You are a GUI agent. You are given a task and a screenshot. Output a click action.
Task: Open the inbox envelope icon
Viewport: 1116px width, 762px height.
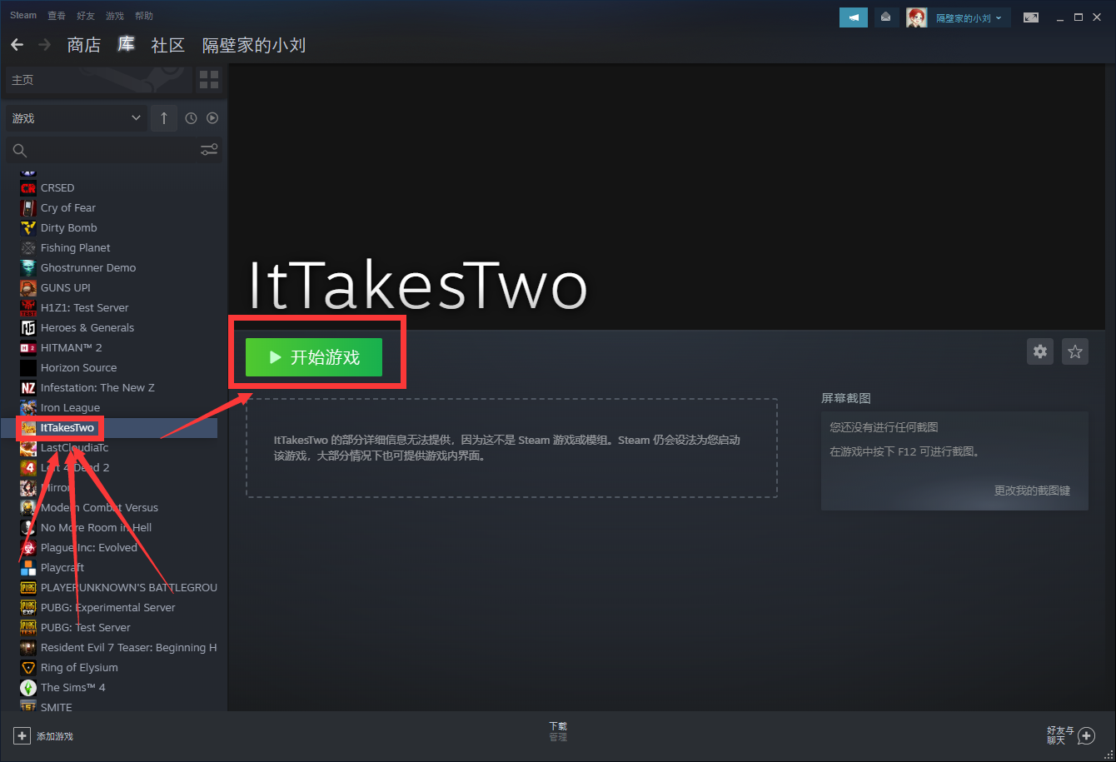tap(885, 17)
